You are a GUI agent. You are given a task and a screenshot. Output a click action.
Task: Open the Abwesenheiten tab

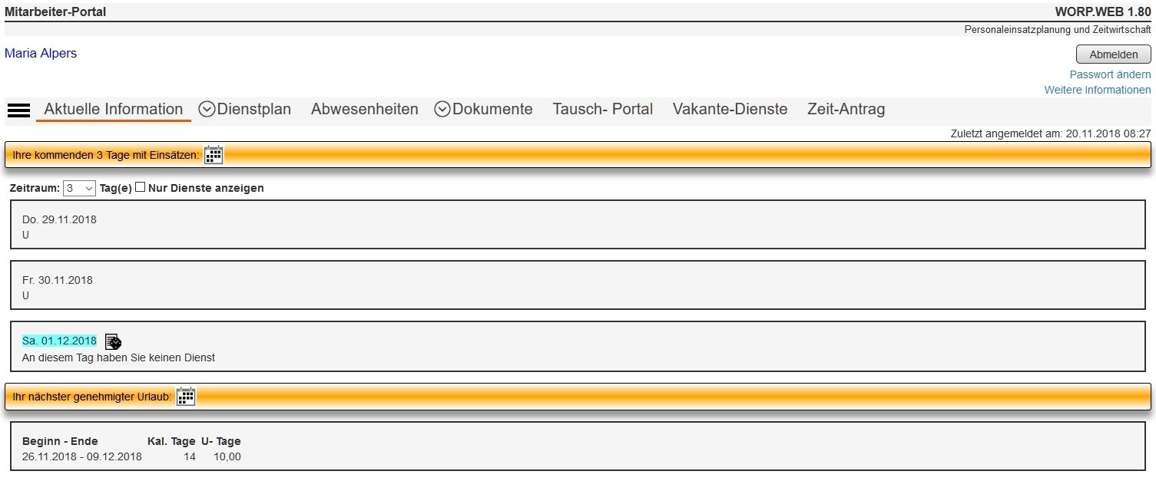(x=364, y=109)
